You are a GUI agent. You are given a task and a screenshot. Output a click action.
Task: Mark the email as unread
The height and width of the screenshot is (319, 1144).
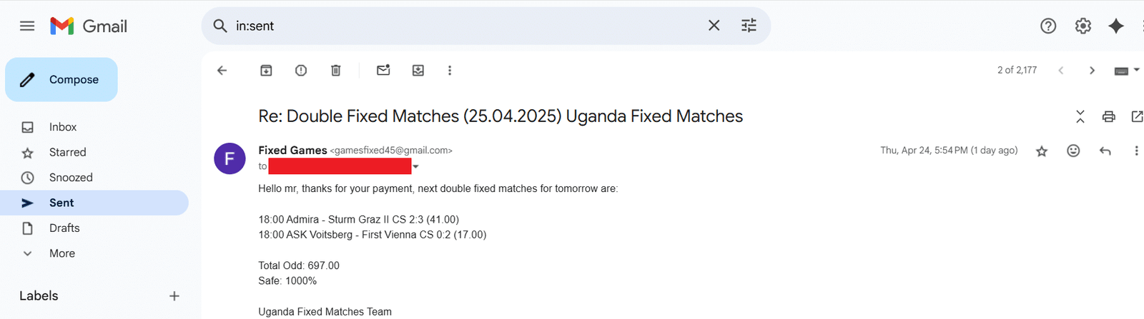point(383,70)
